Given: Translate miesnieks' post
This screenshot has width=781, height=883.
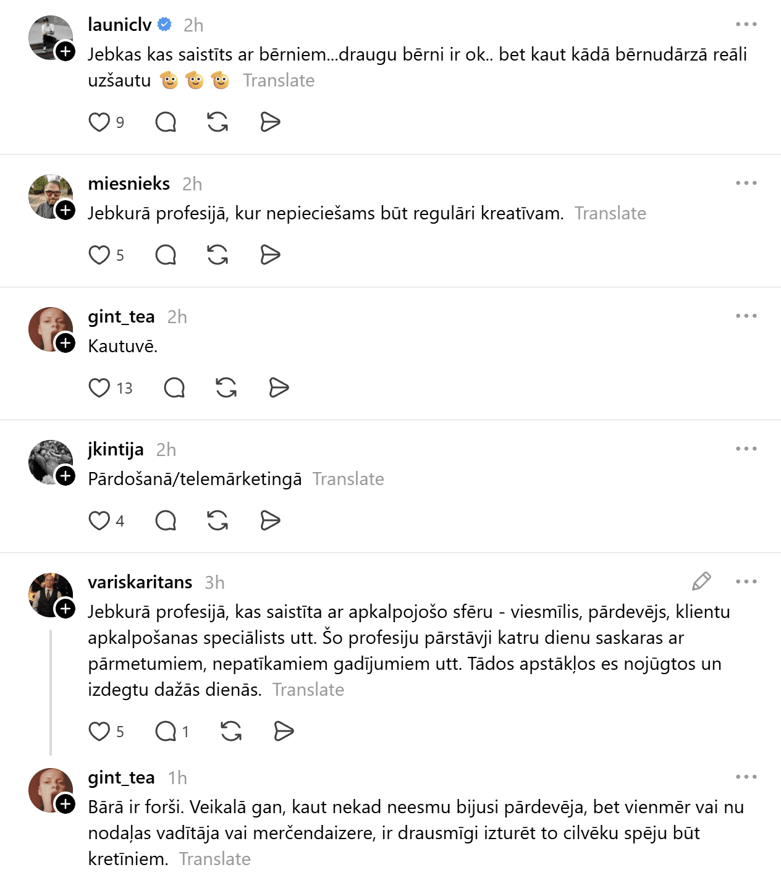Looking at the screenshot, I should 610,214.
